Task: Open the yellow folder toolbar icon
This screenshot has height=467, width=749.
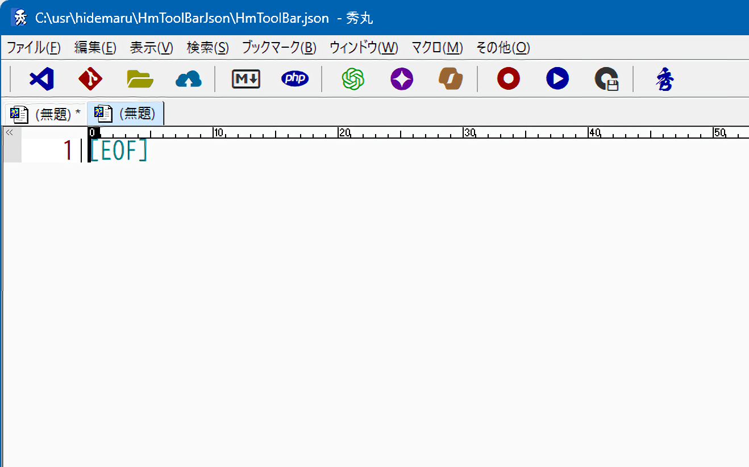Action: pos(140,79)
